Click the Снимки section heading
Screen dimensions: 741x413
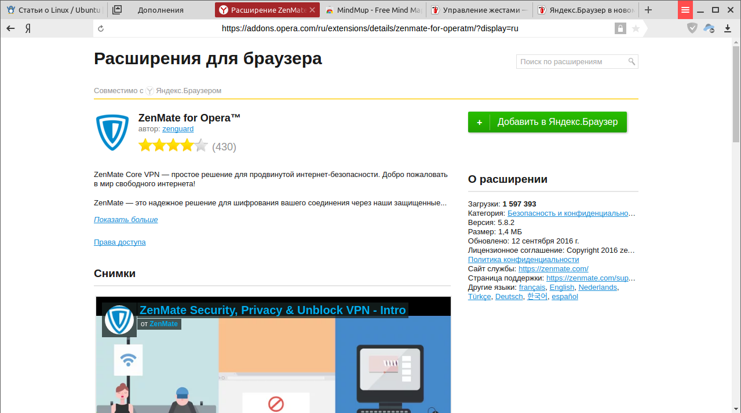pyautogui.click(x=115, y=274)
